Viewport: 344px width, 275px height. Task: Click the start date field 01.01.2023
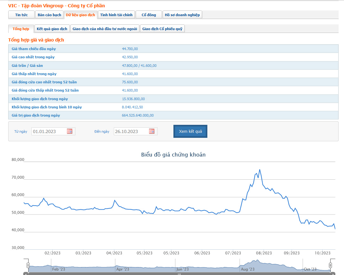pos(53,131)
